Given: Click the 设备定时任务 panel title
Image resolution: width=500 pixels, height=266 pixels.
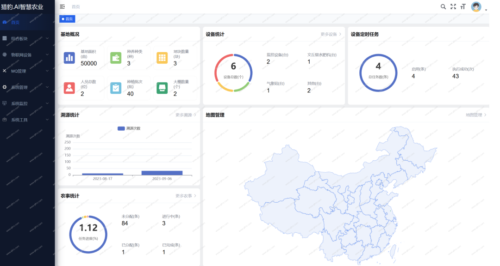Looking at the screenshot, I should coord(364,34).
